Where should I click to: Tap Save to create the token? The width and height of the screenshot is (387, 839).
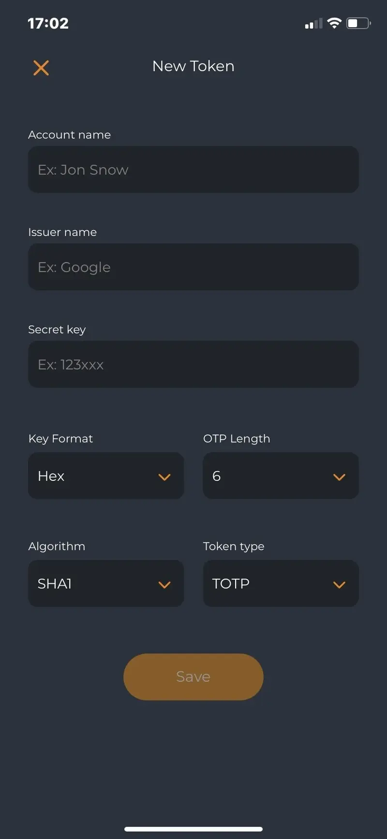[x=193, y=677]
